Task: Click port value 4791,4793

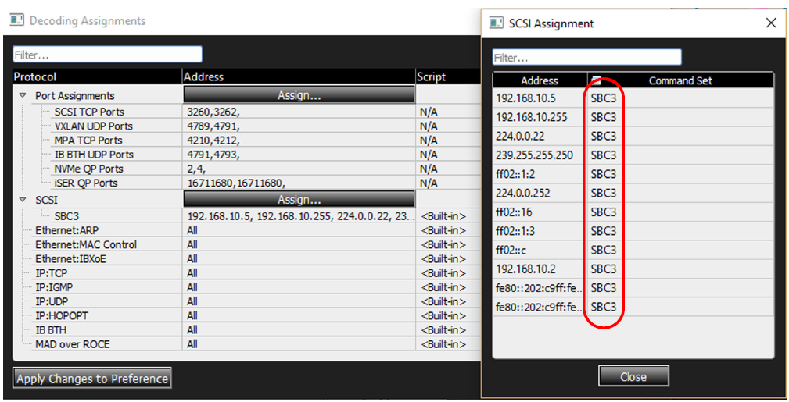Action: click(x=213, y=155)
